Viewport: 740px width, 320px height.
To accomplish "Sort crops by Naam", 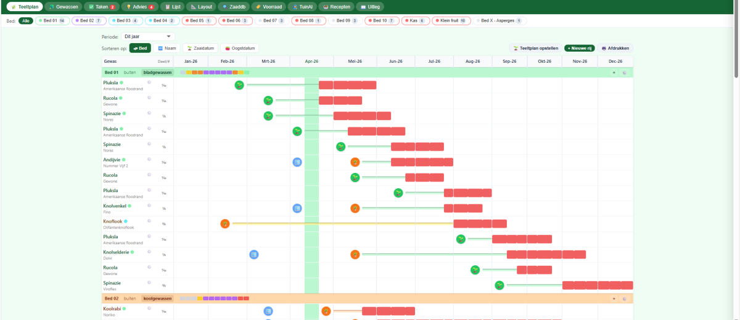I will [166, 48].
